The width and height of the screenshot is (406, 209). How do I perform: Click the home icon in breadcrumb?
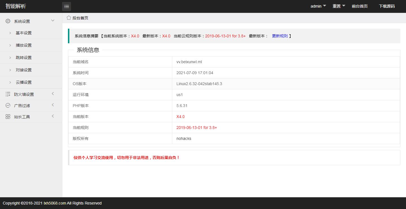(x=69, y=17)
